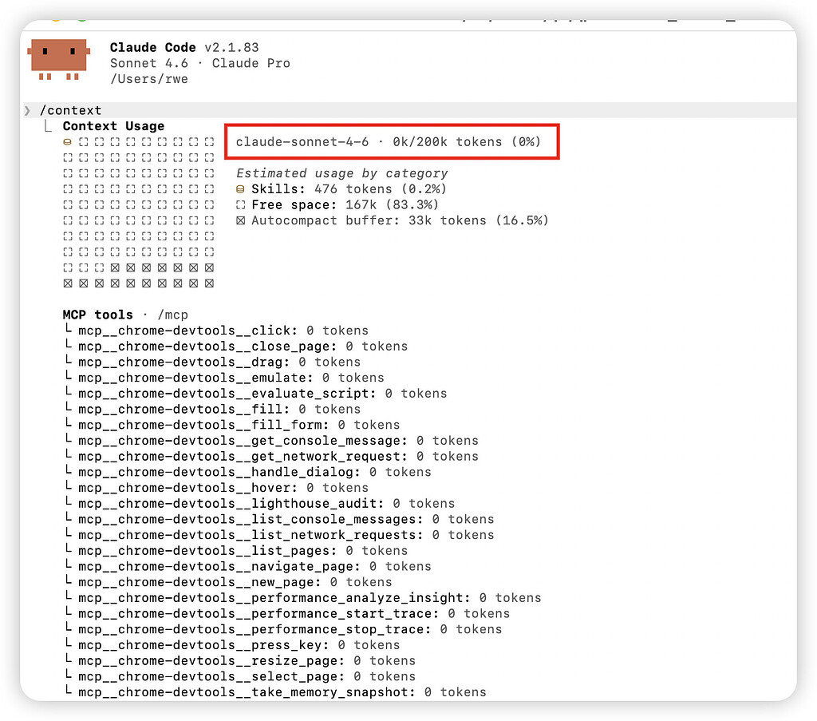This screenshot has width=817, height=721.
Task: Click the prompt chevron before /context
Action: click(27, 110)
